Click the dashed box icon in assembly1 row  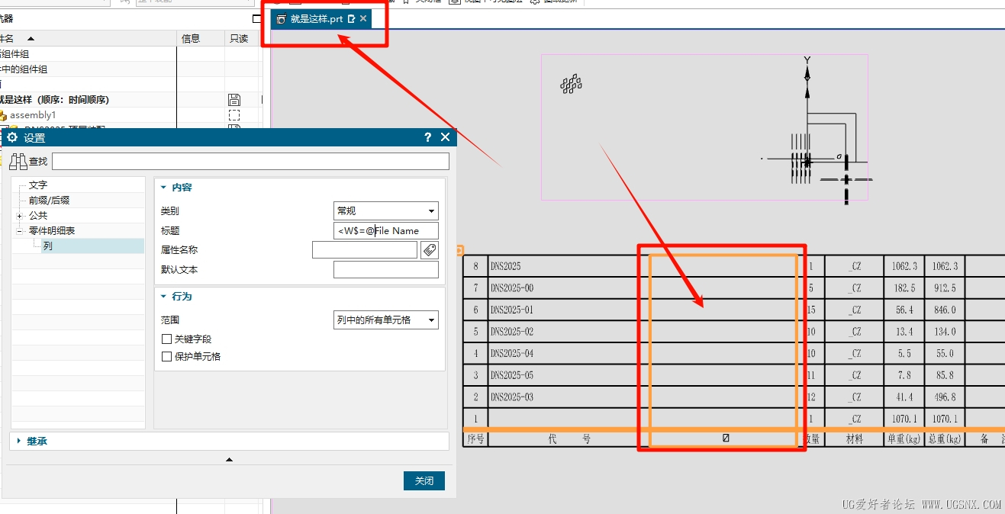coord(234,115)
